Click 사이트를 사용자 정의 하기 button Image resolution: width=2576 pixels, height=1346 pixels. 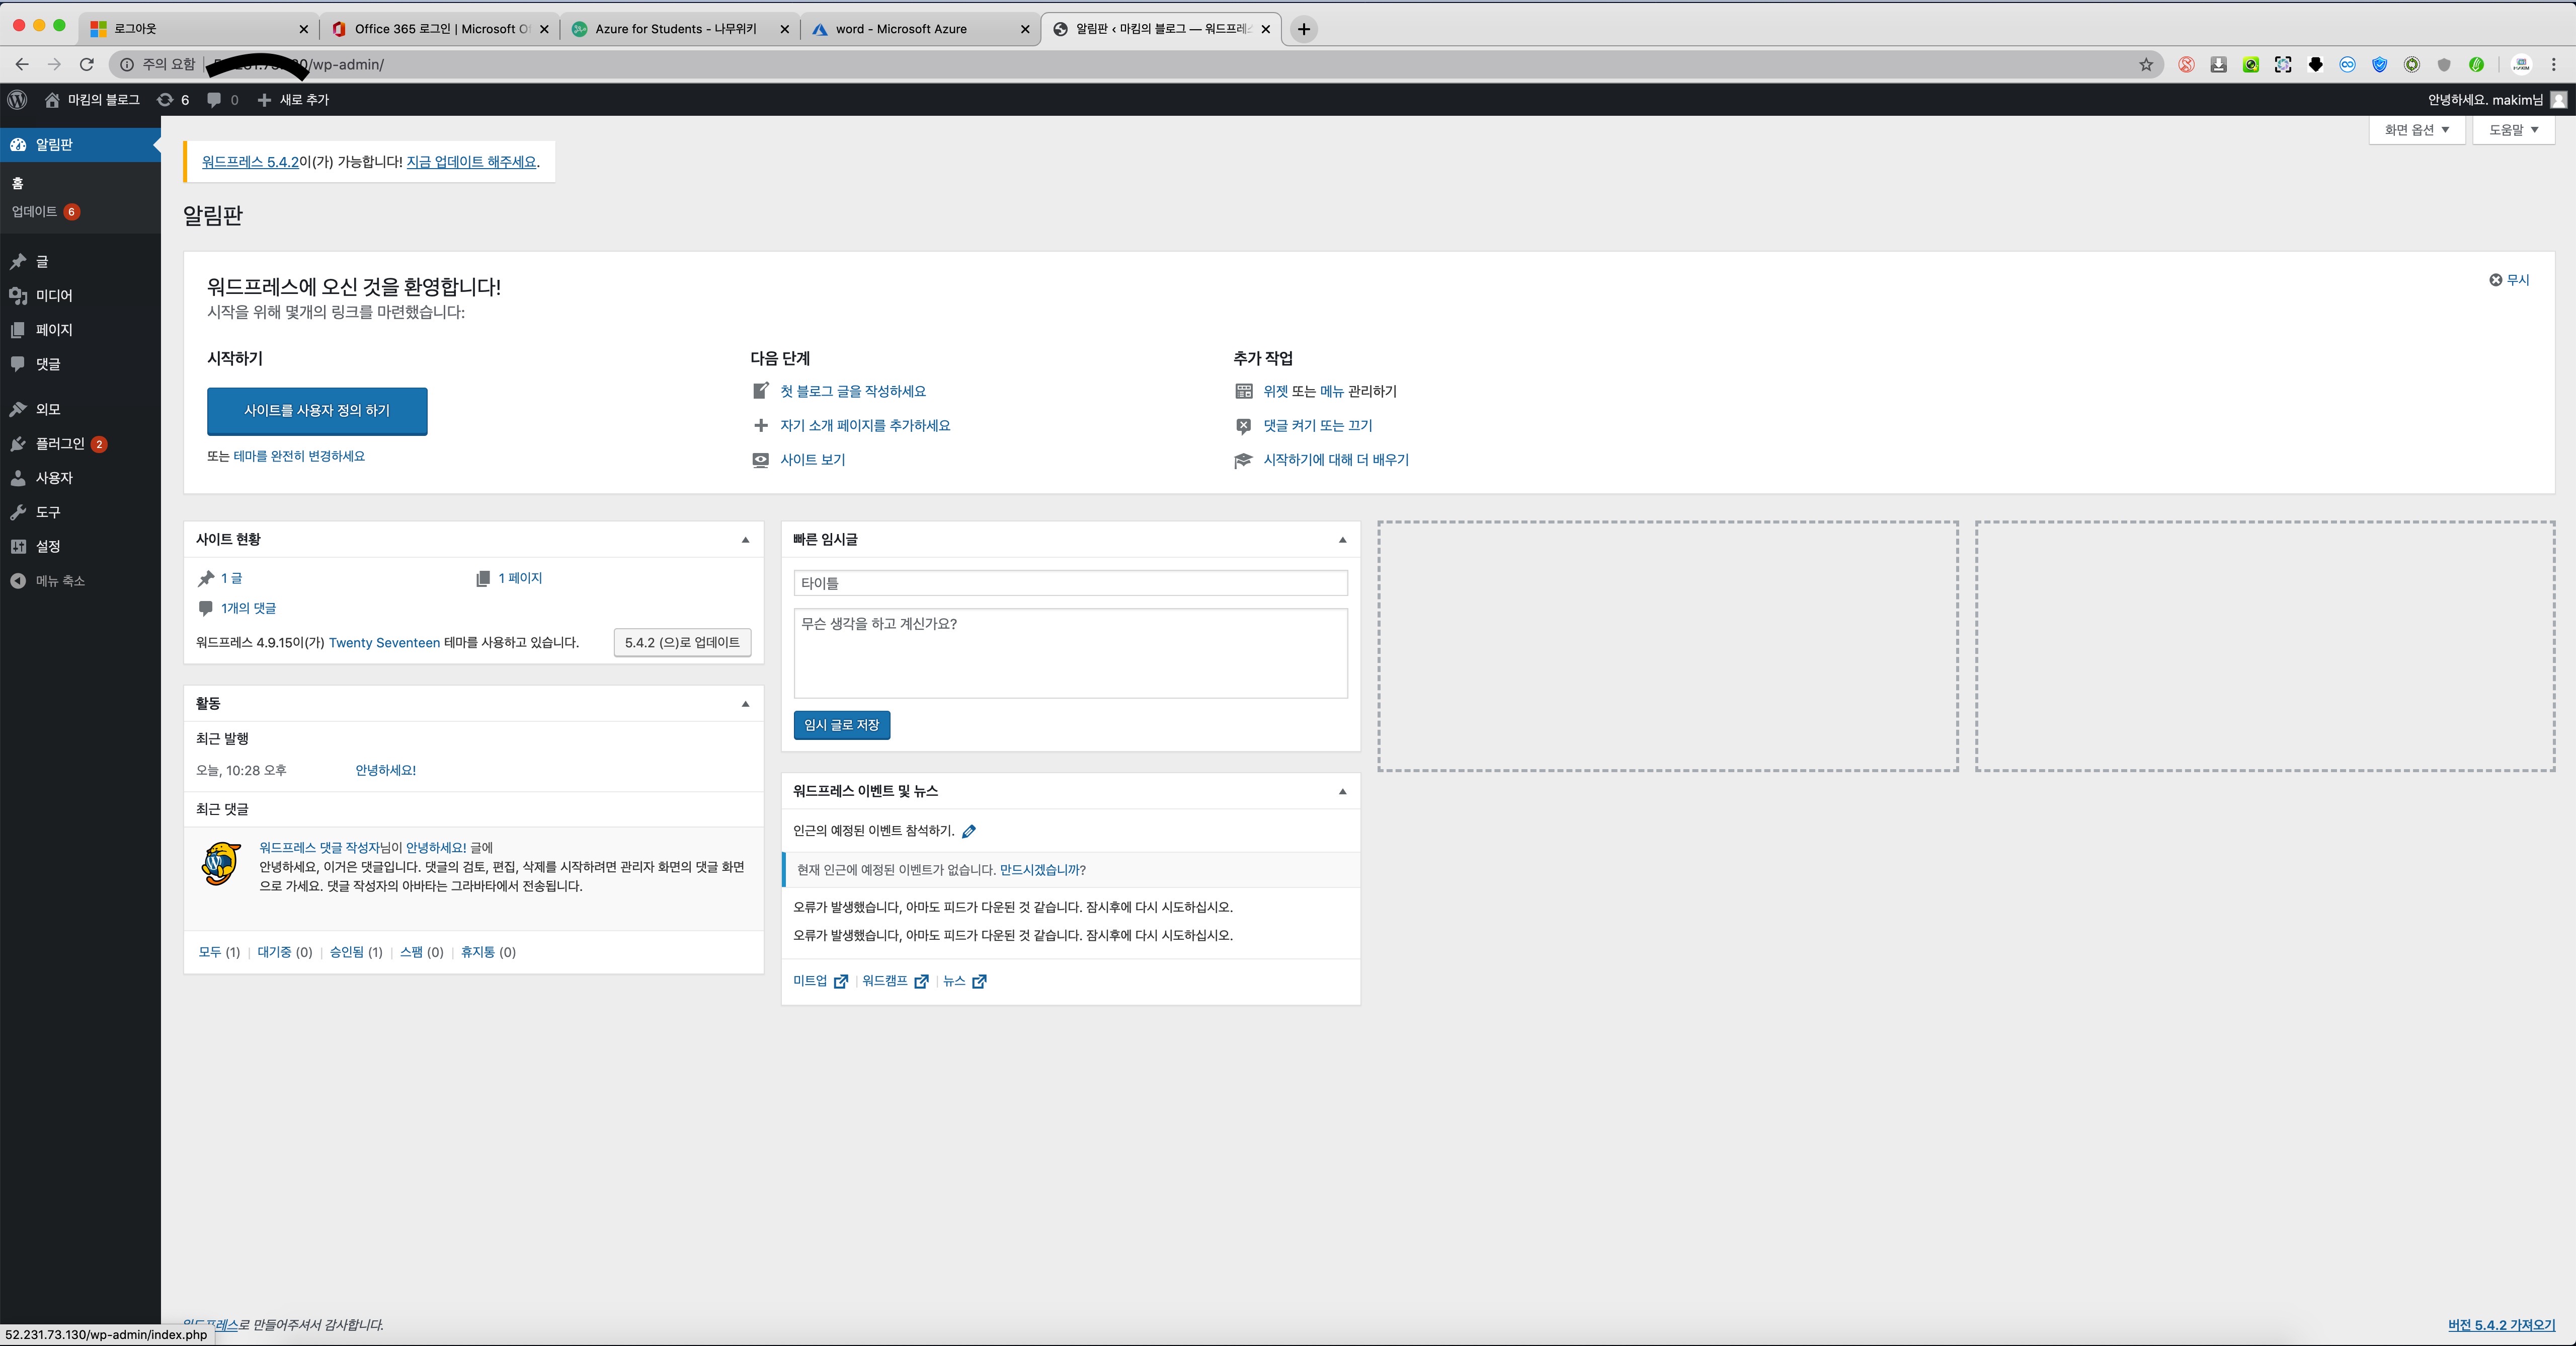[x=317, y=410]
